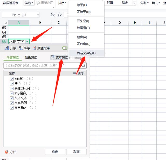The image size is (166, 160).
Task: Uncheck the 示例输入 checkbox
Action: 12,93
